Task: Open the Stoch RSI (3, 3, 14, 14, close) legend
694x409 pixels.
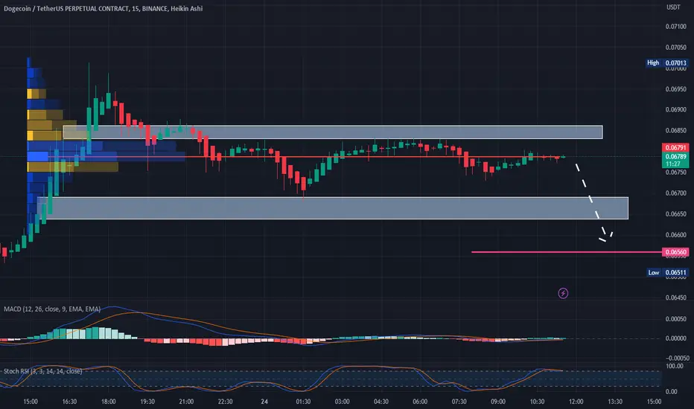Action: tap(43, 371)
